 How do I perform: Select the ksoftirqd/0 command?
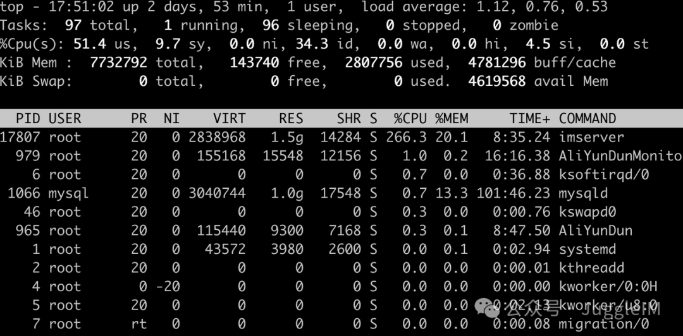pyautogui.click(x=604, y=174)
